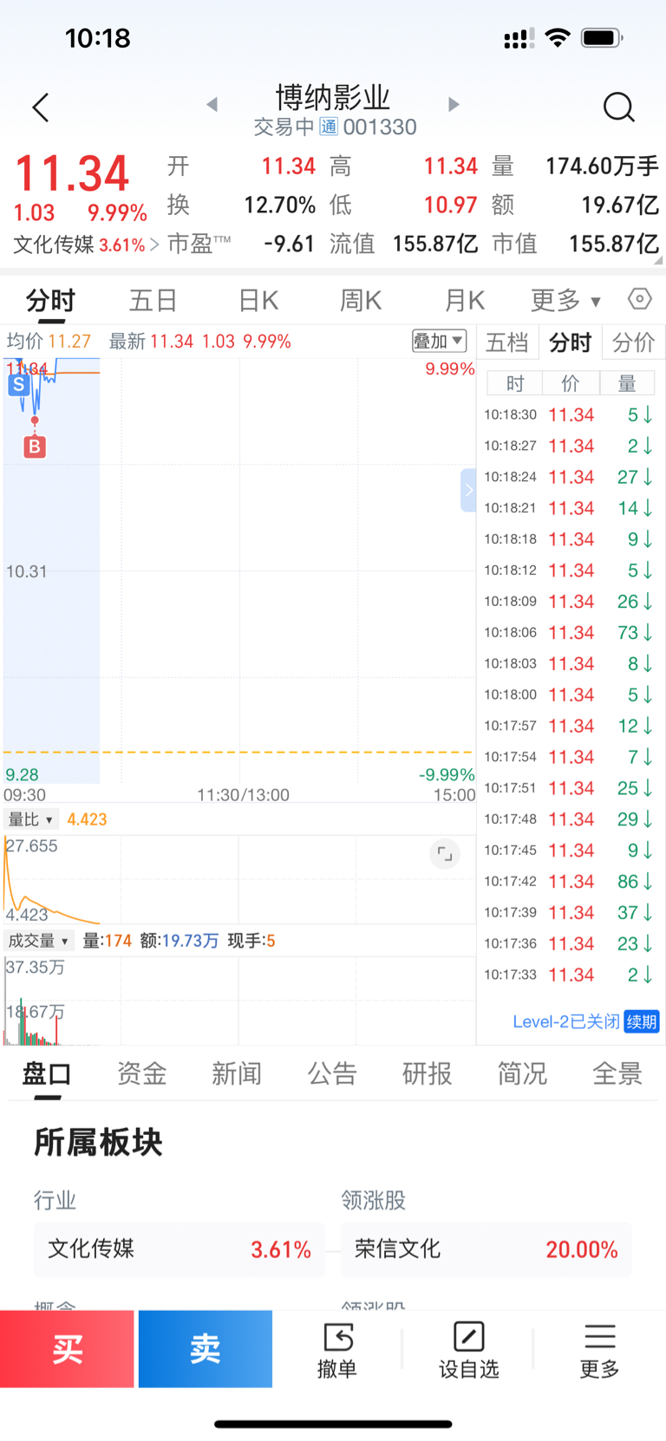The image size is (666, 1441).
Task: Switch side panel to 分时 trades
Action: tap(571, 342)
